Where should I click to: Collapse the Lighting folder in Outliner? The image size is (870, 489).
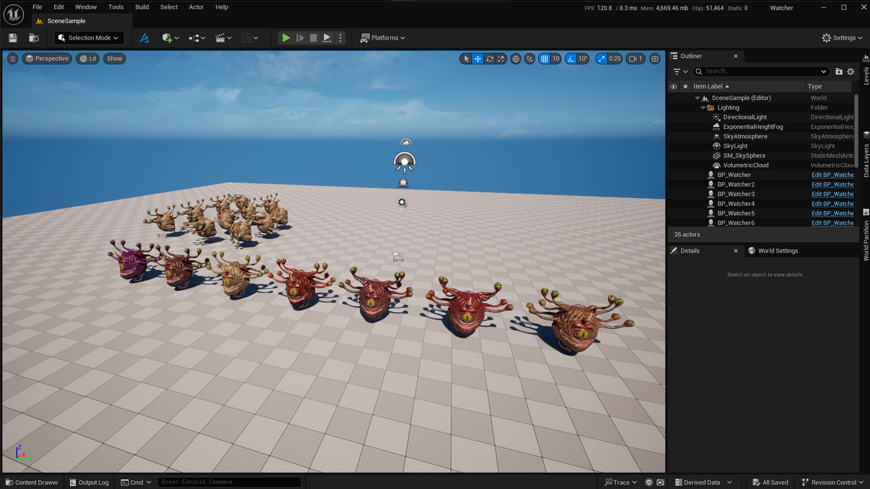tap(703, 108)
